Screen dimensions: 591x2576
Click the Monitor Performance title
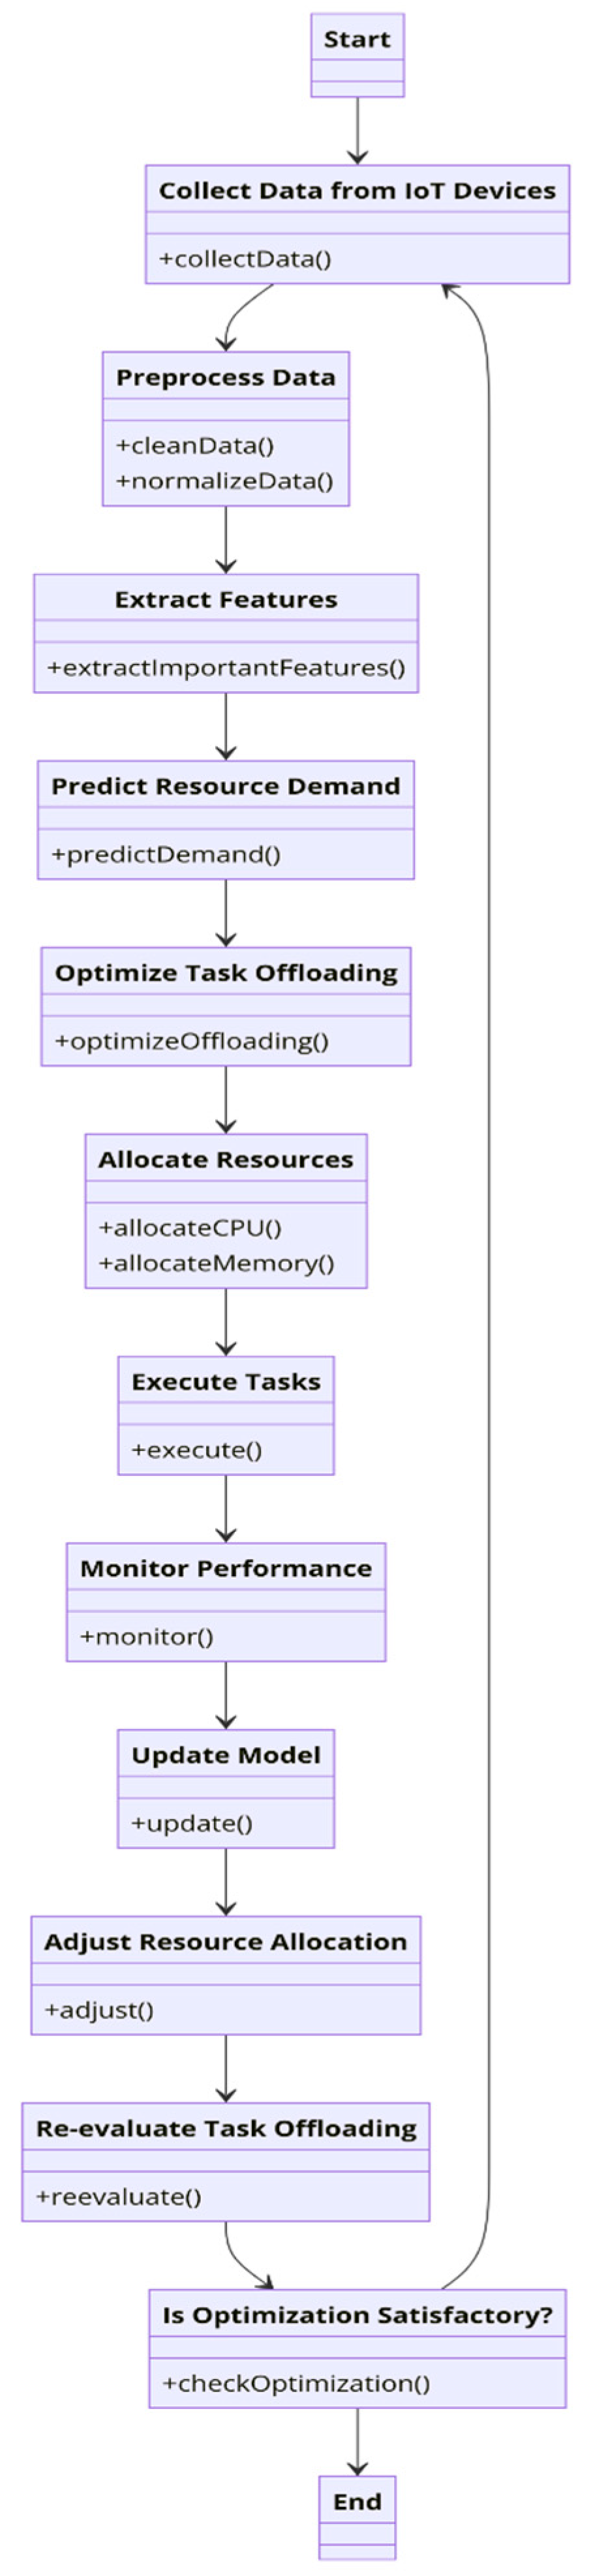tap(226, 1569)
